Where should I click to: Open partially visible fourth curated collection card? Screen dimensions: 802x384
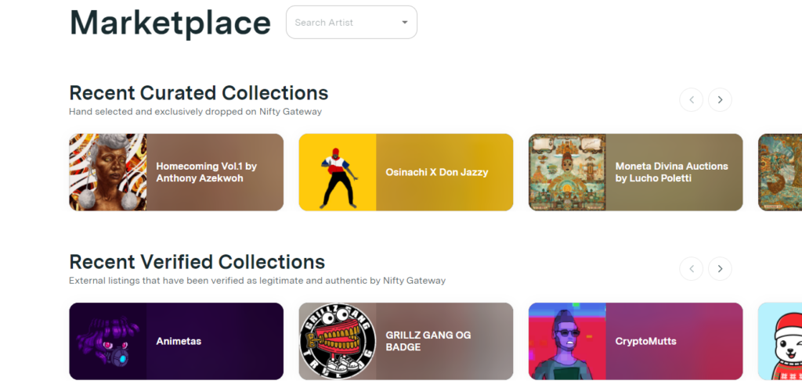click(779, 172)
